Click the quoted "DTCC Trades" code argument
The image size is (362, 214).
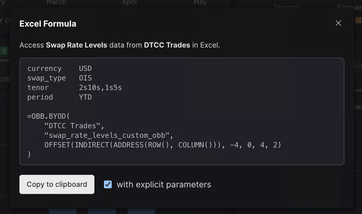tap(74, 126)
